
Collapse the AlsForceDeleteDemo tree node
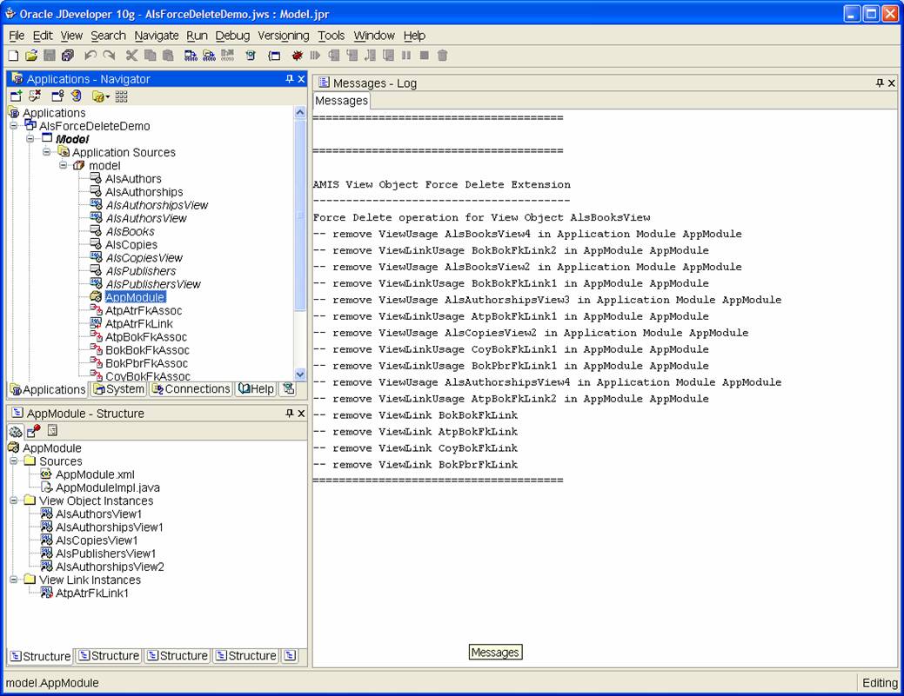tap(14, 126)
